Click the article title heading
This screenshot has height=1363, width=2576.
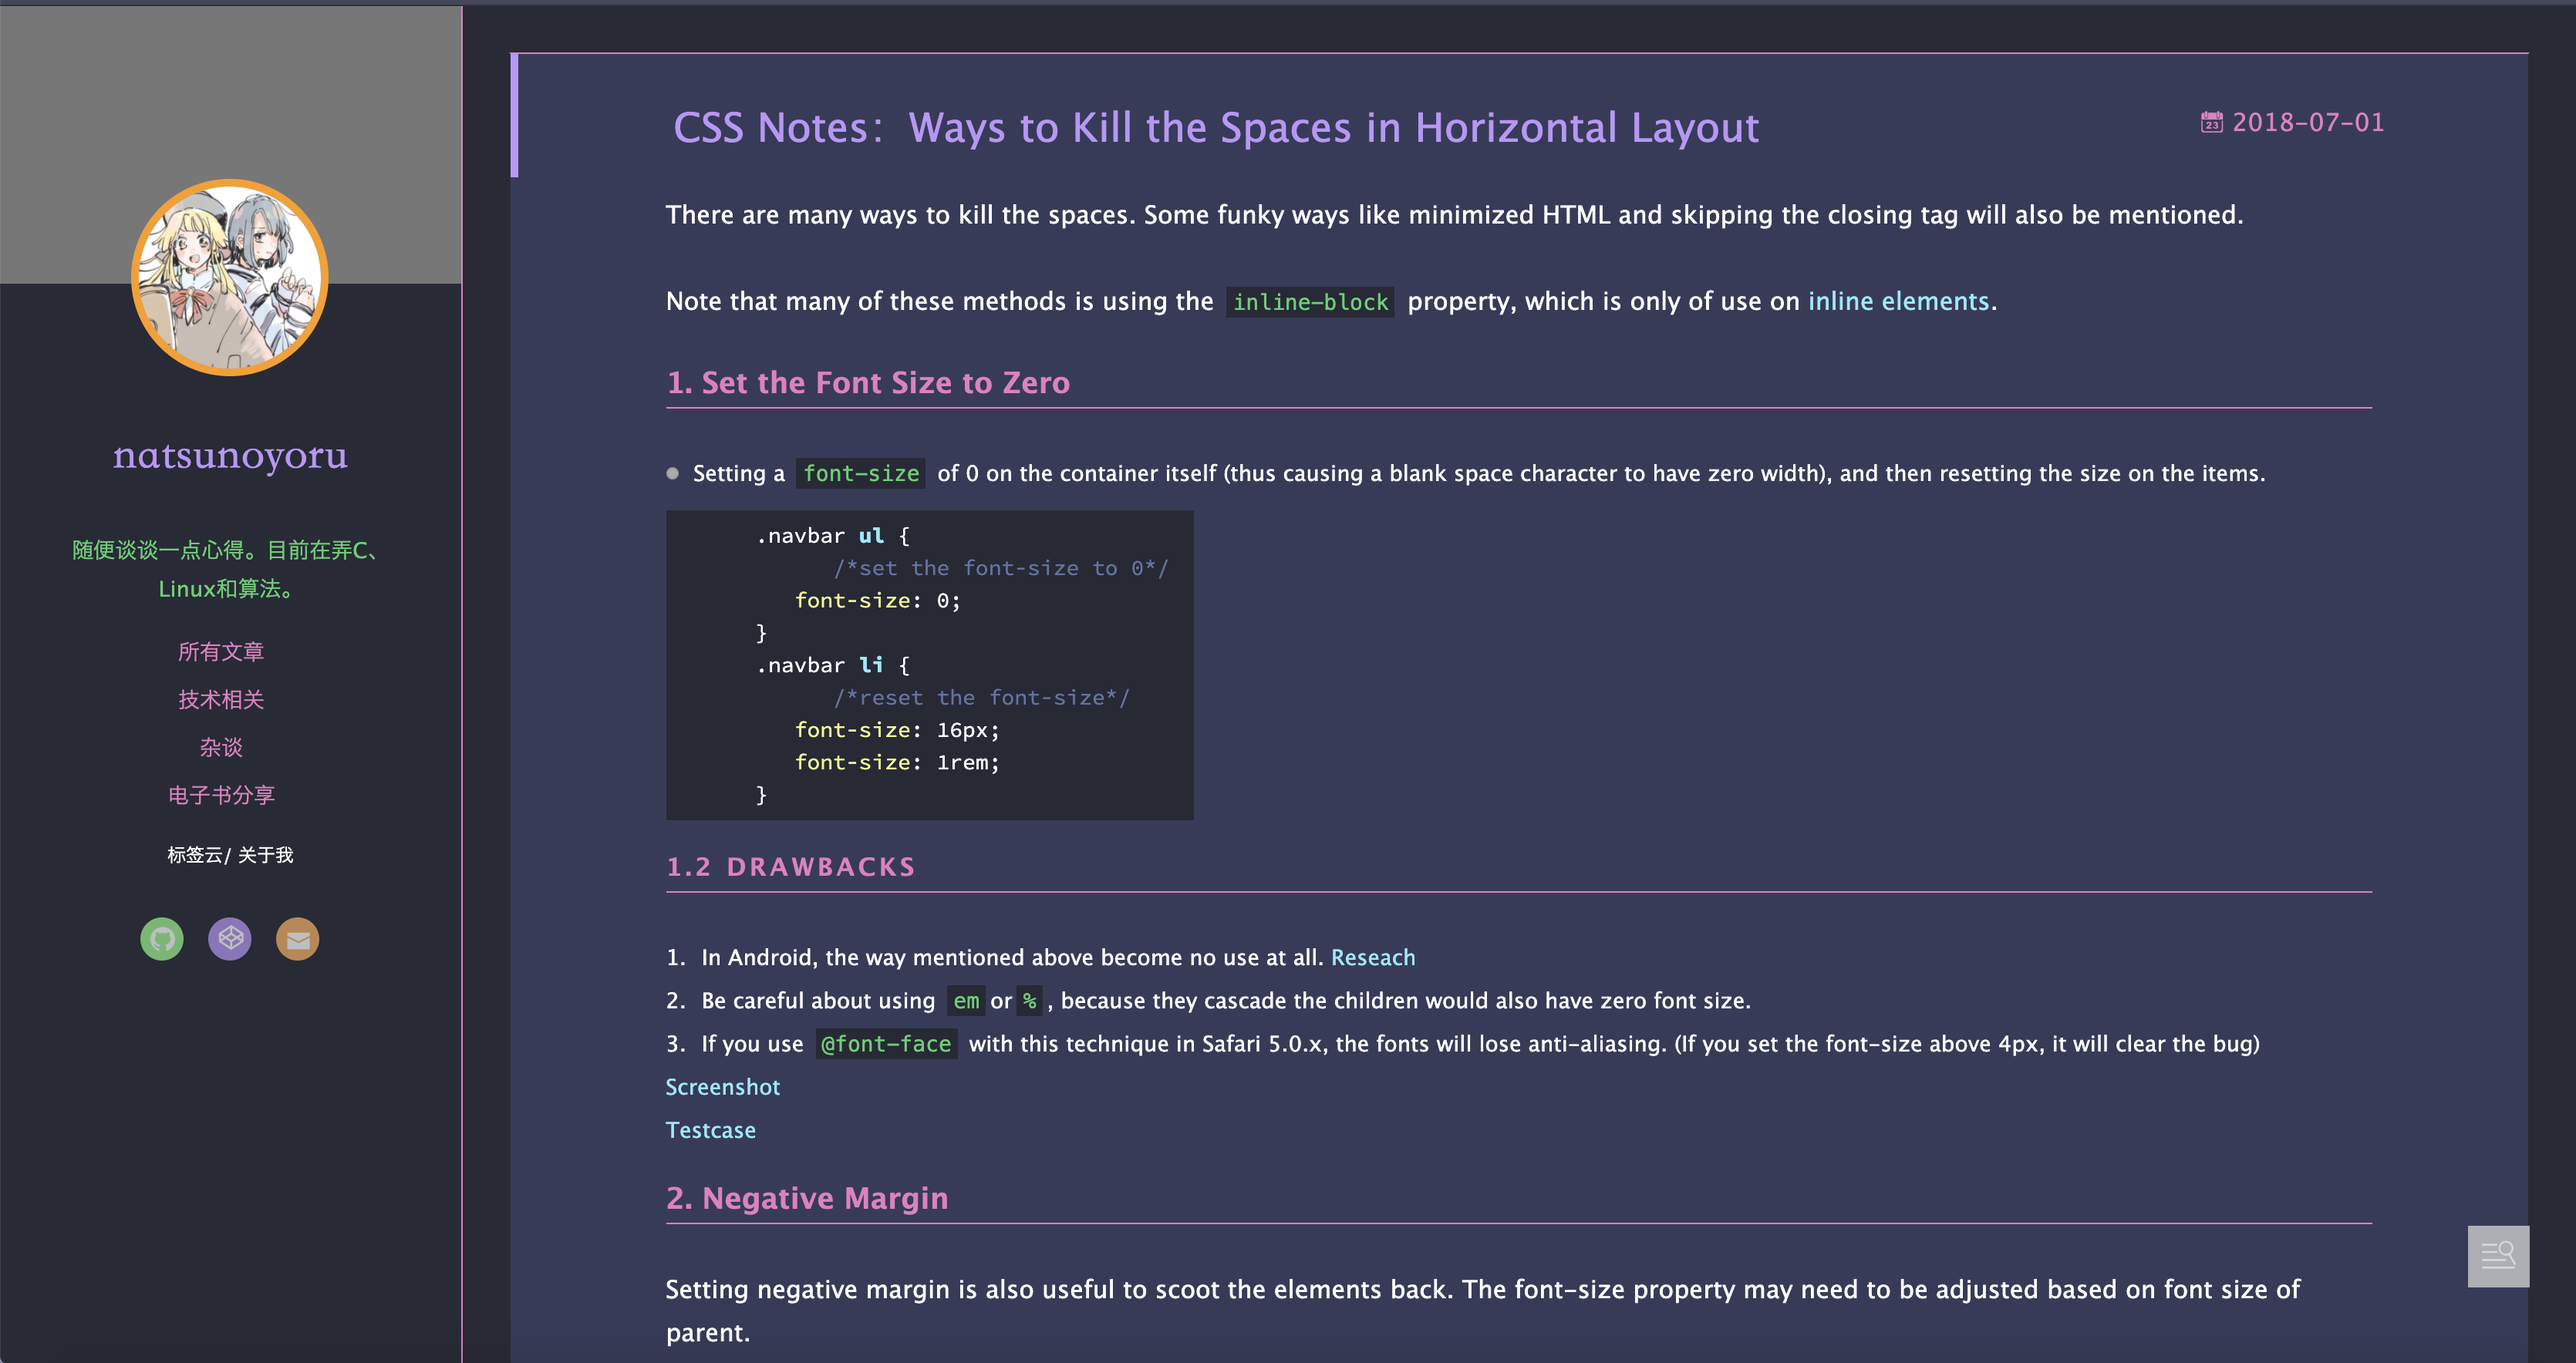(x=1215, y=128)
